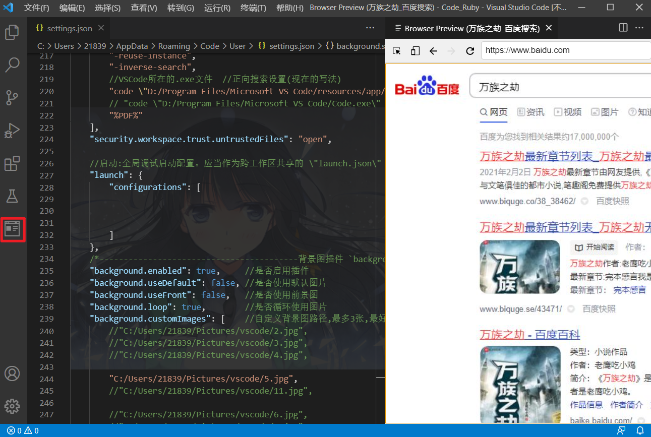
Task: Open More Actions beside settings.json tab
Action: point(370,28)
